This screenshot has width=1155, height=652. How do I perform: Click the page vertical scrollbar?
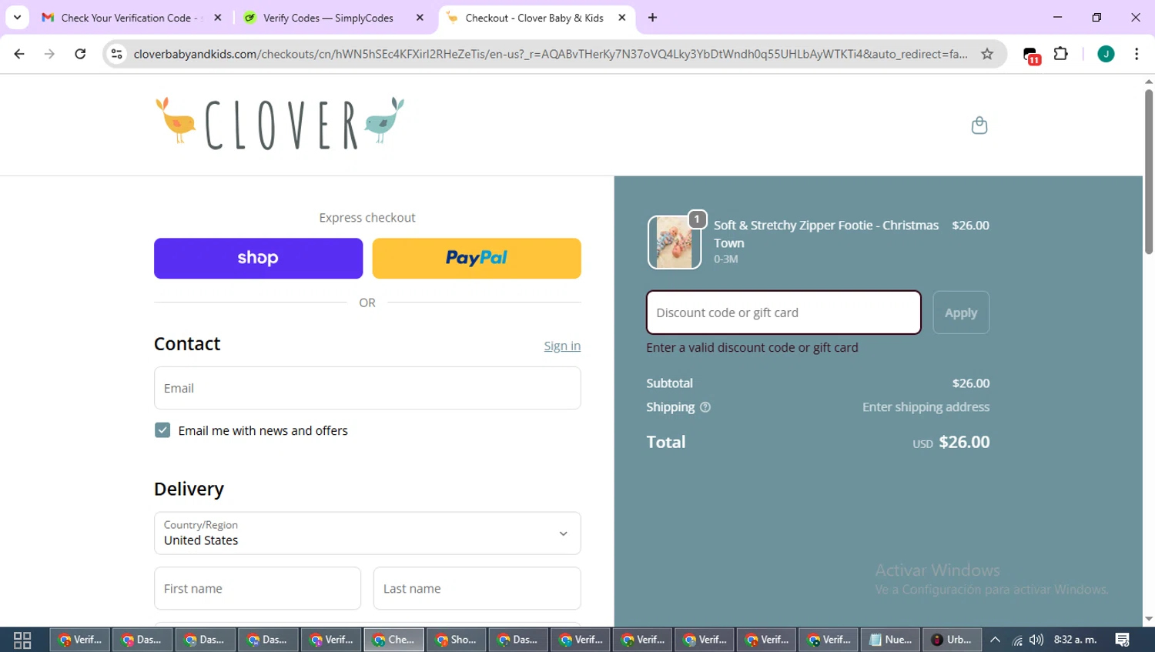point(1149,171)
